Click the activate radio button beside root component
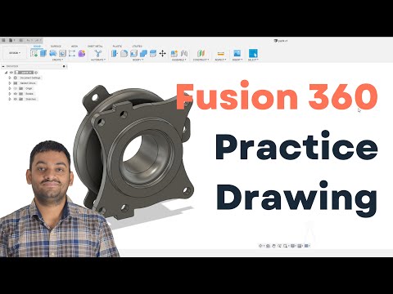 [x=36, y=73]
